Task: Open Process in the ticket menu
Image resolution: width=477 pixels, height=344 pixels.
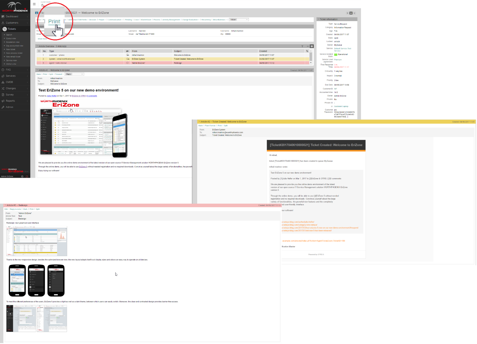Action: click(157, 19)
